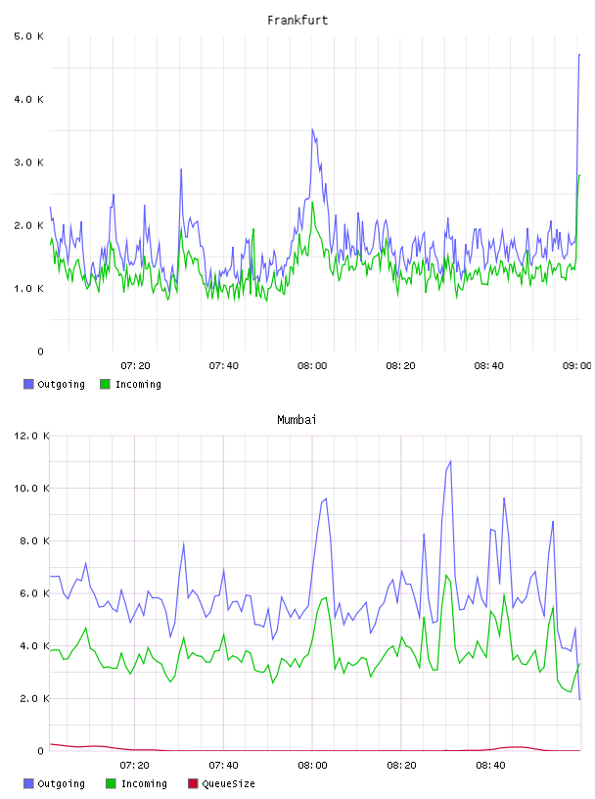
Task: Click the 08:20 time label on Mumbai chart
Action: pos(401,766)
